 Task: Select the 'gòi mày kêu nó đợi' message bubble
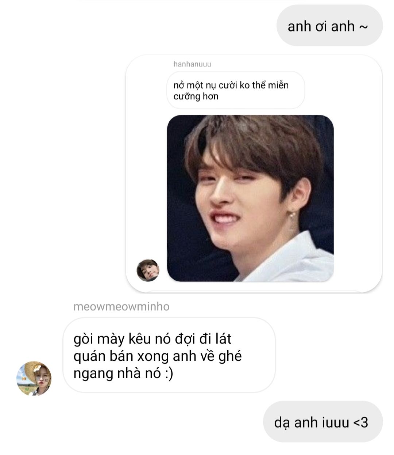tap(169, 356)
